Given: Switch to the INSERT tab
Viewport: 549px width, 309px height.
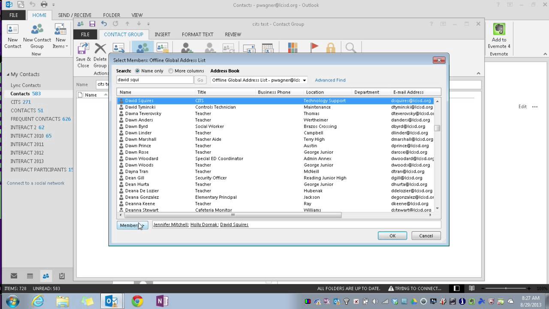Looking at the screenshot, I should 163,34.
